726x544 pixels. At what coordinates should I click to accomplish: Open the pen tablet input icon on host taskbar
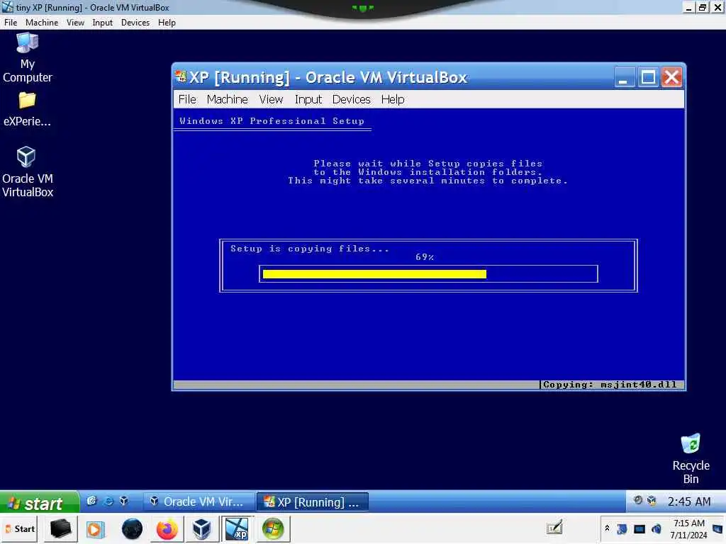tap(554, 527)
